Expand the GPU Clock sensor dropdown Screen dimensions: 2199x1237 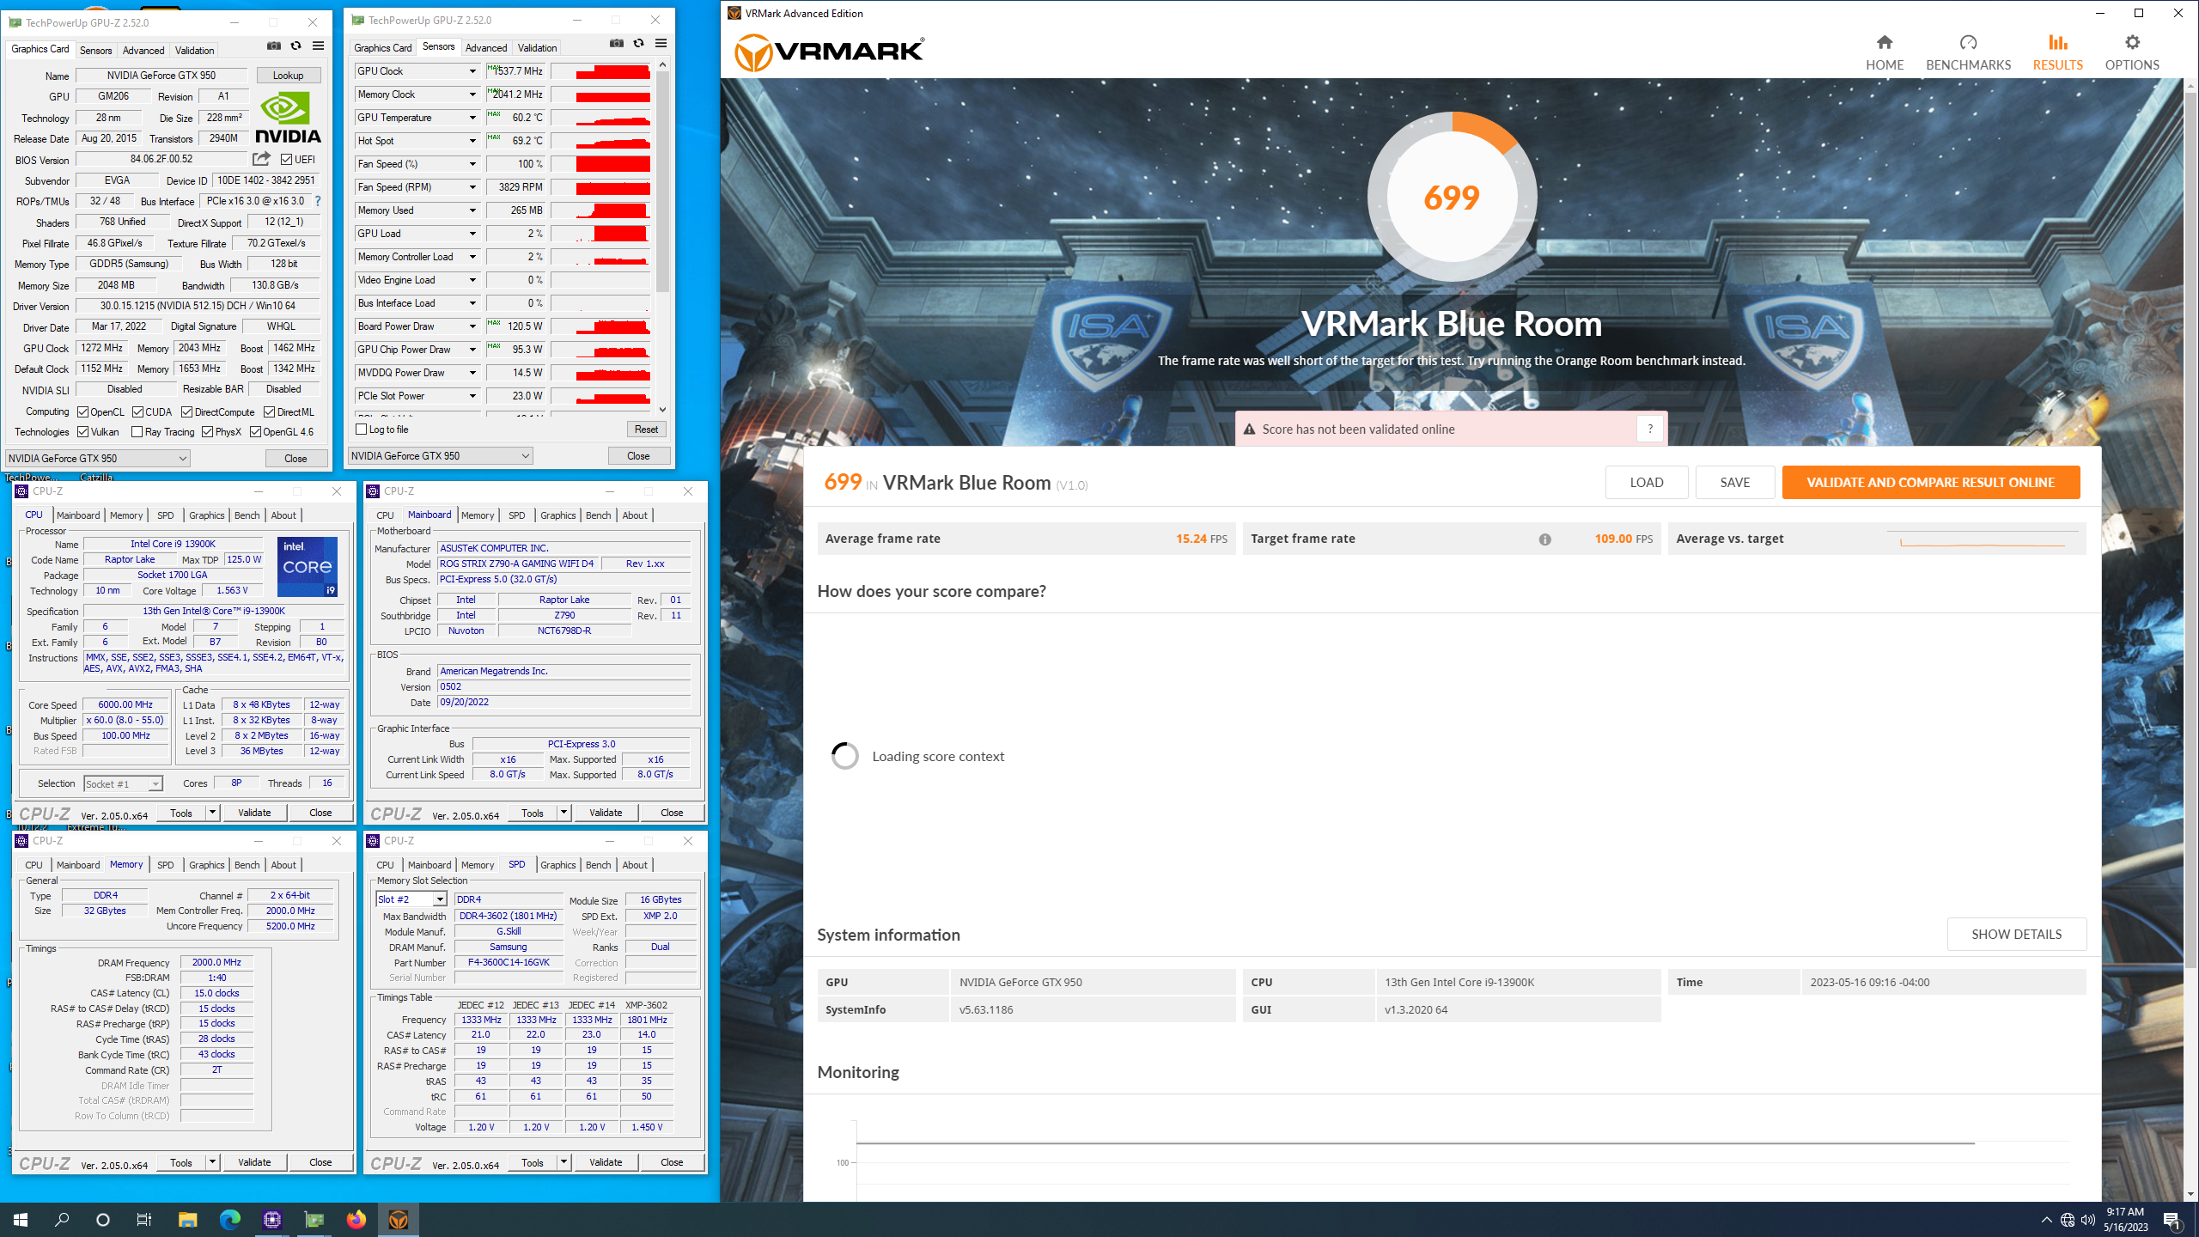click(x=472, y=71)
